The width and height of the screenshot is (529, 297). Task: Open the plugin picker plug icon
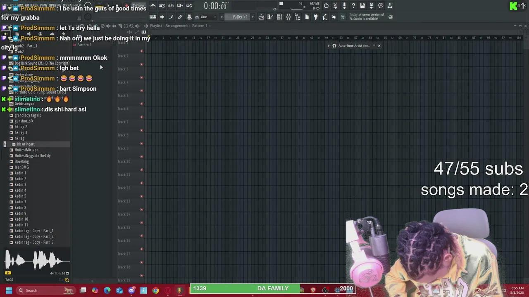click(316, 17)
